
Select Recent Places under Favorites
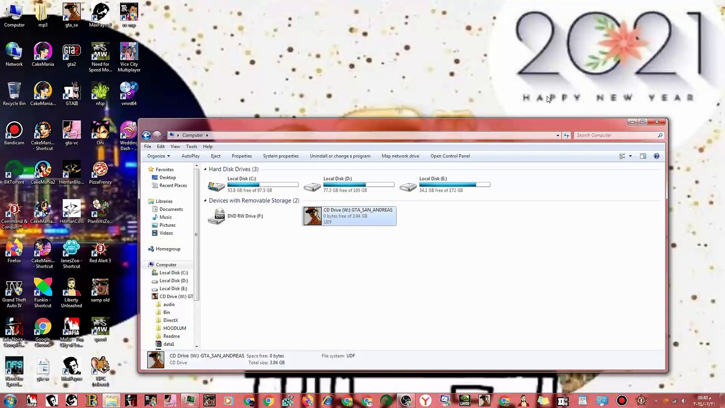click(x=173, y=185)
